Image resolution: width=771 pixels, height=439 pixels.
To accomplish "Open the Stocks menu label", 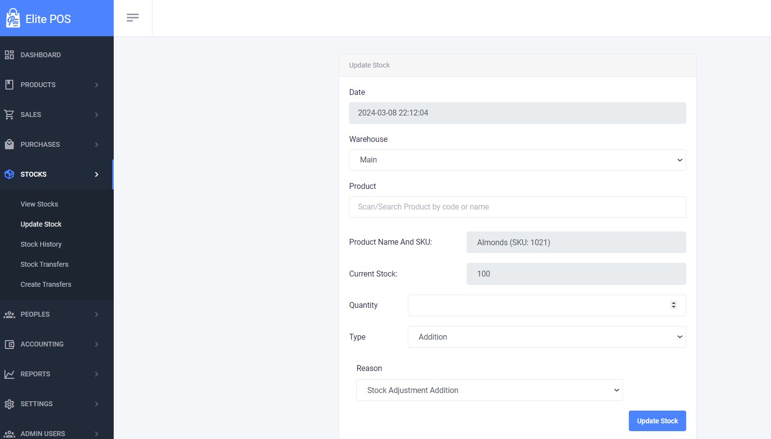I will click(33, 174).
